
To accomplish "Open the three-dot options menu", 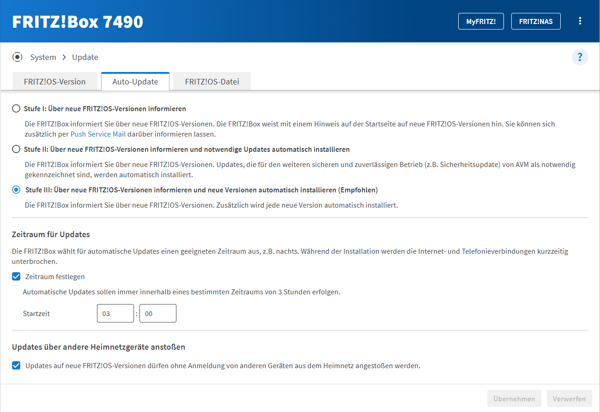I will pos(580,21).
